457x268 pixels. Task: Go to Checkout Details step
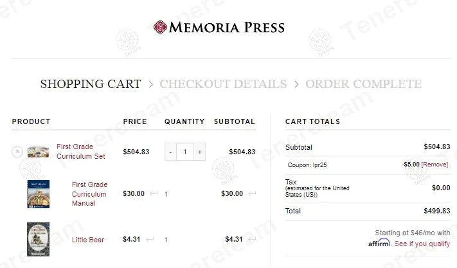(223, 84)
